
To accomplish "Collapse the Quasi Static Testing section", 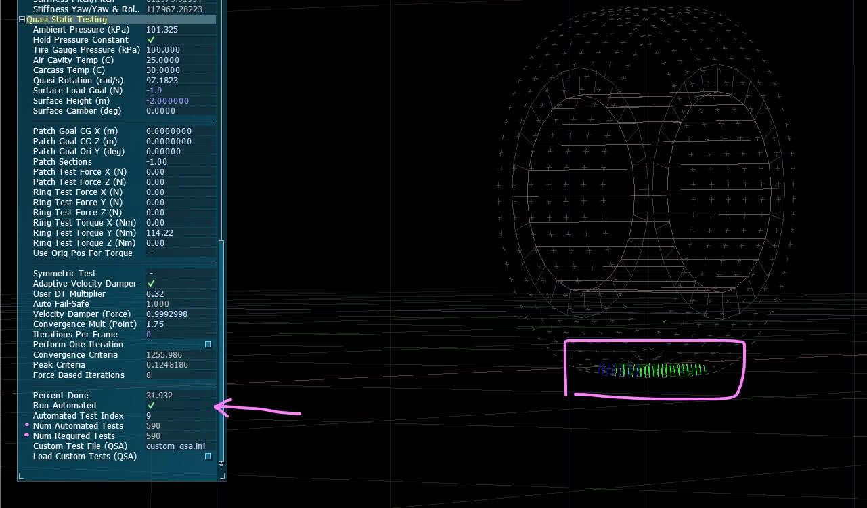I will 22,20.
